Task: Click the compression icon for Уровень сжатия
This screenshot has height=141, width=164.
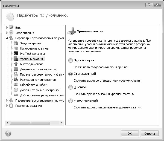Action: [16, 59]
